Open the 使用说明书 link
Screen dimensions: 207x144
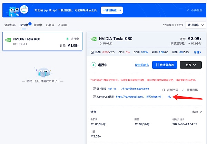(142, 65)
